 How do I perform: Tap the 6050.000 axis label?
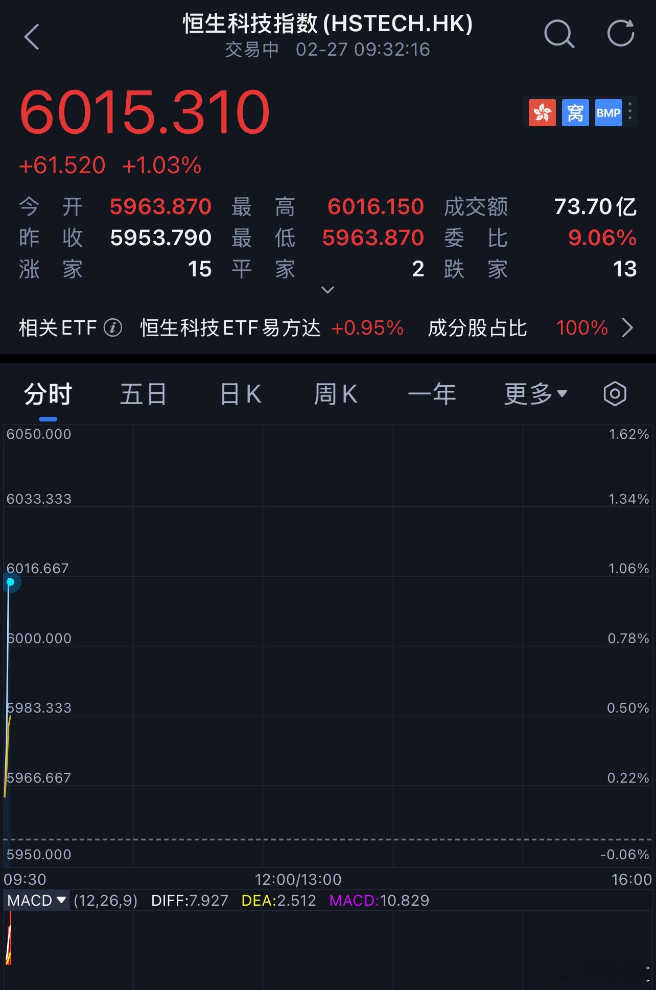tap(39, 434)
